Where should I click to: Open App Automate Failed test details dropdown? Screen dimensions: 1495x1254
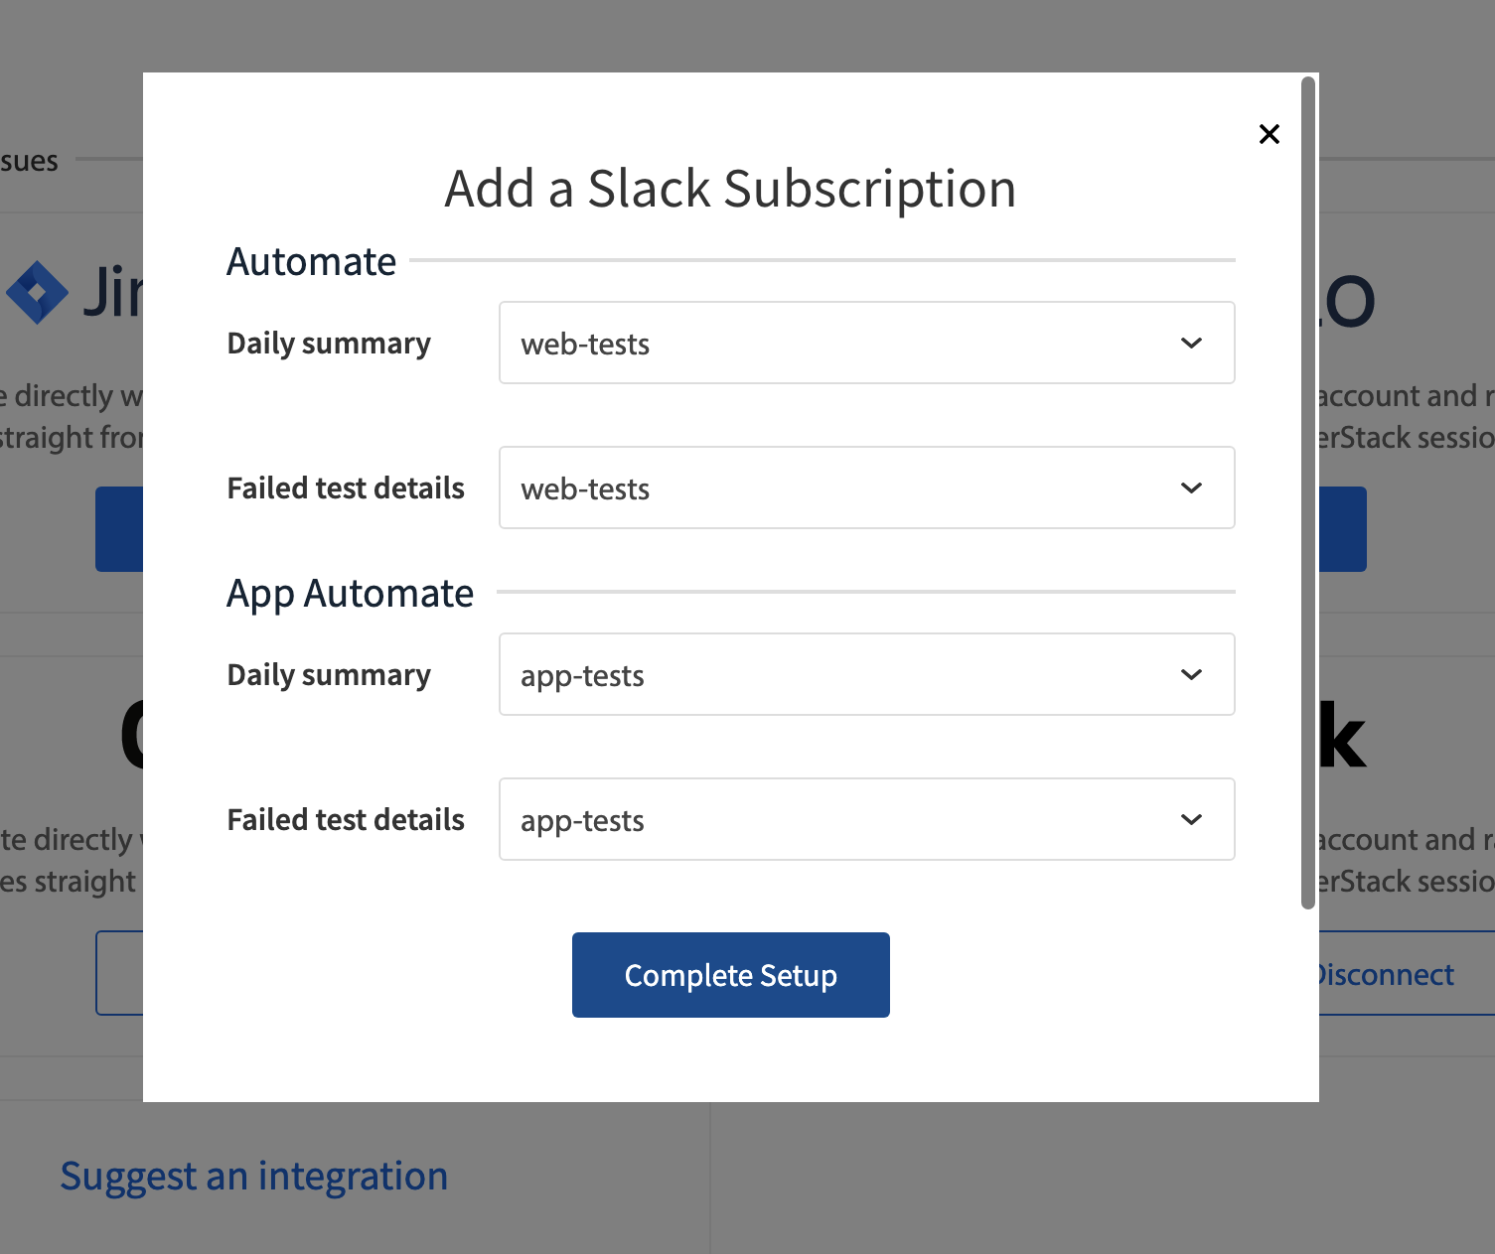tap(866, 819)
